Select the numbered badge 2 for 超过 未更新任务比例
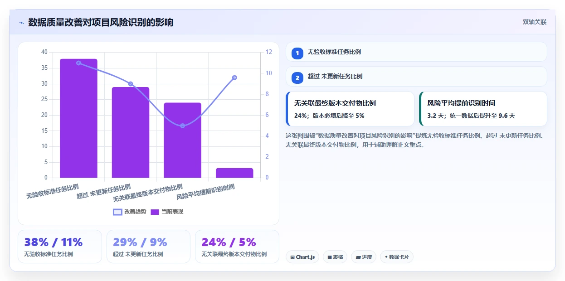The height and width of the screenshot is (281, 565). click(297, 78)
